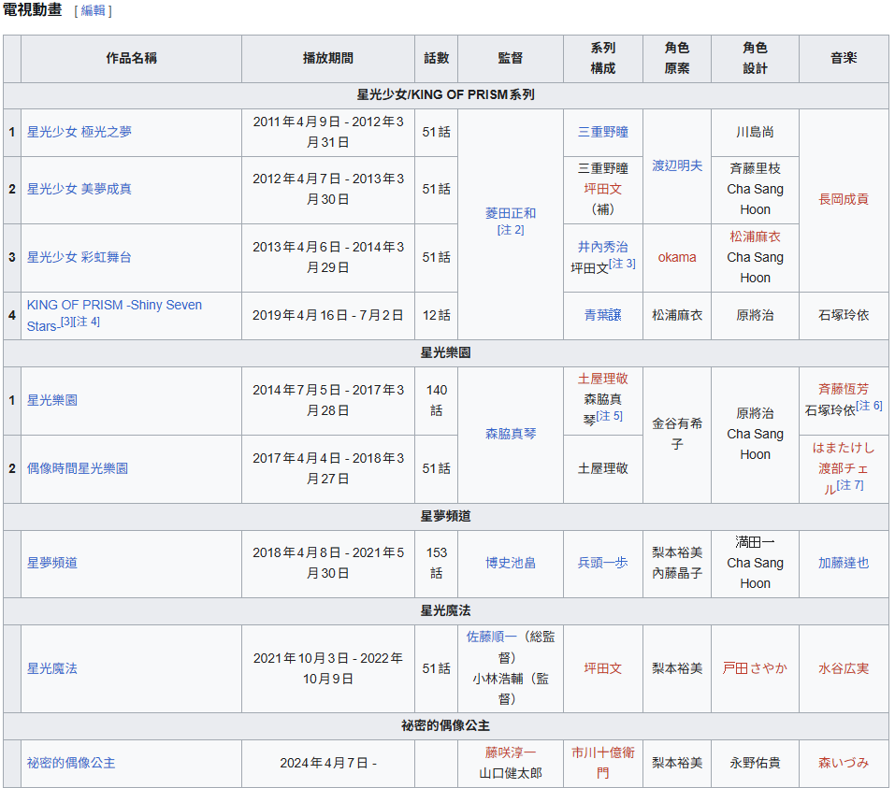Click episode count cell 153話
This screenshot has height=788, width=895.
coord(436,563)
